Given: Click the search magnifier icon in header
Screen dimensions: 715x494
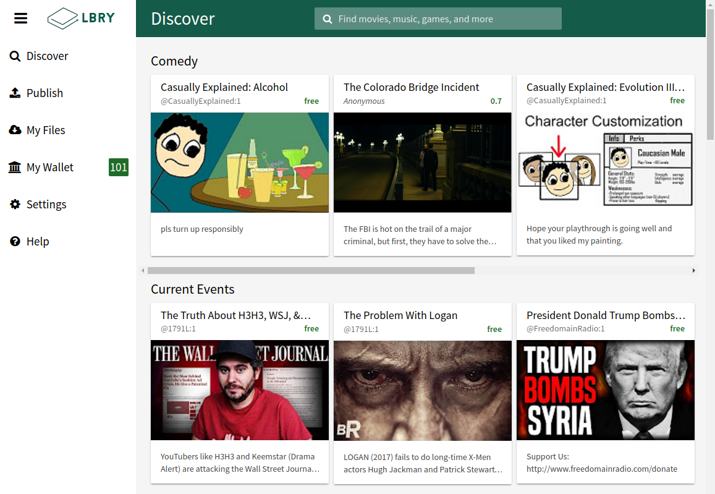Looking at the screenshot, I should 328,19.
